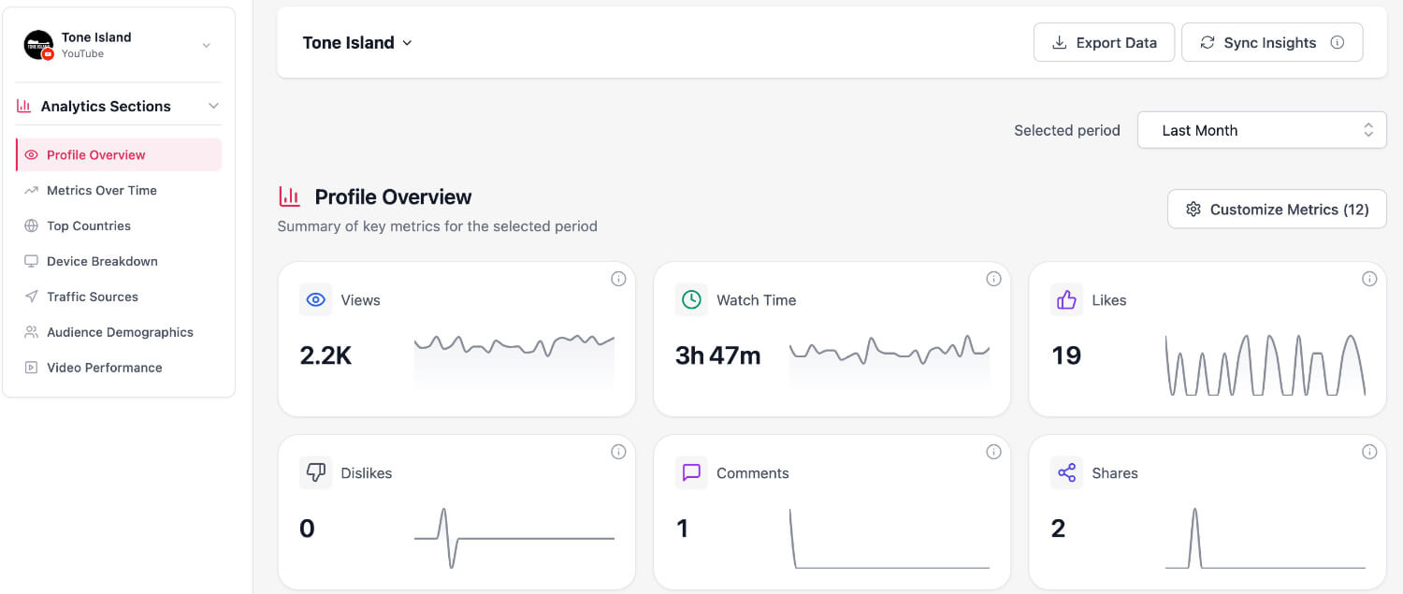Switch to the Metrics Over Time section

point(101,190)
